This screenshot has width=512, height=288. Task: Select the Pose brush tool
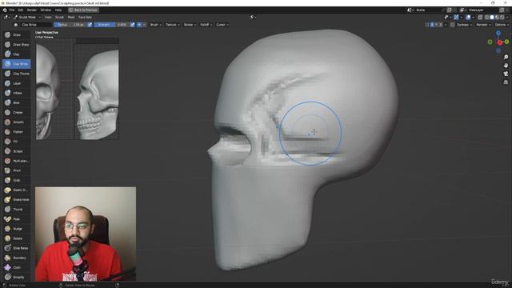16,219
